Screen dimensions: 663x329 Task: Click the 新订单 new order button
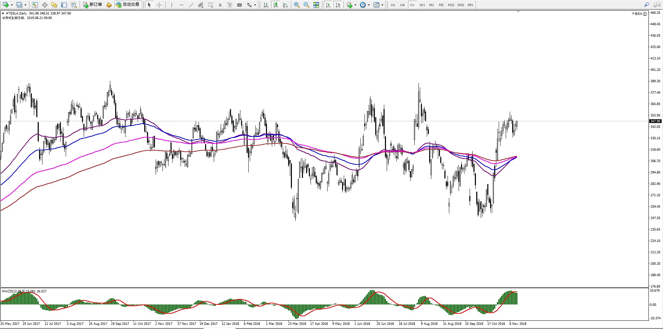click(x=92, y=5)
